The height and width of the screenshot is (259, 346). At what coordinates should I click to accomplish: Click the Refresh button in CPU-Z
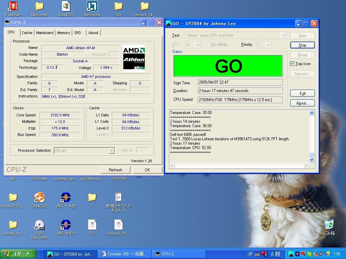coord(115,170)
